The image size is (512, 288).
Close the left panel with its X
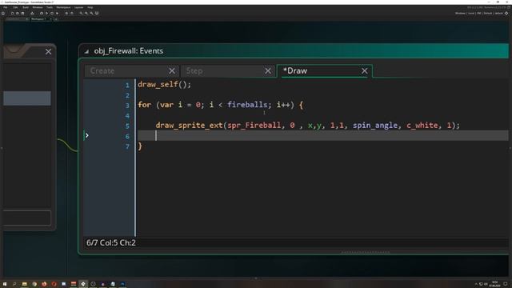(x=48, y=51)
